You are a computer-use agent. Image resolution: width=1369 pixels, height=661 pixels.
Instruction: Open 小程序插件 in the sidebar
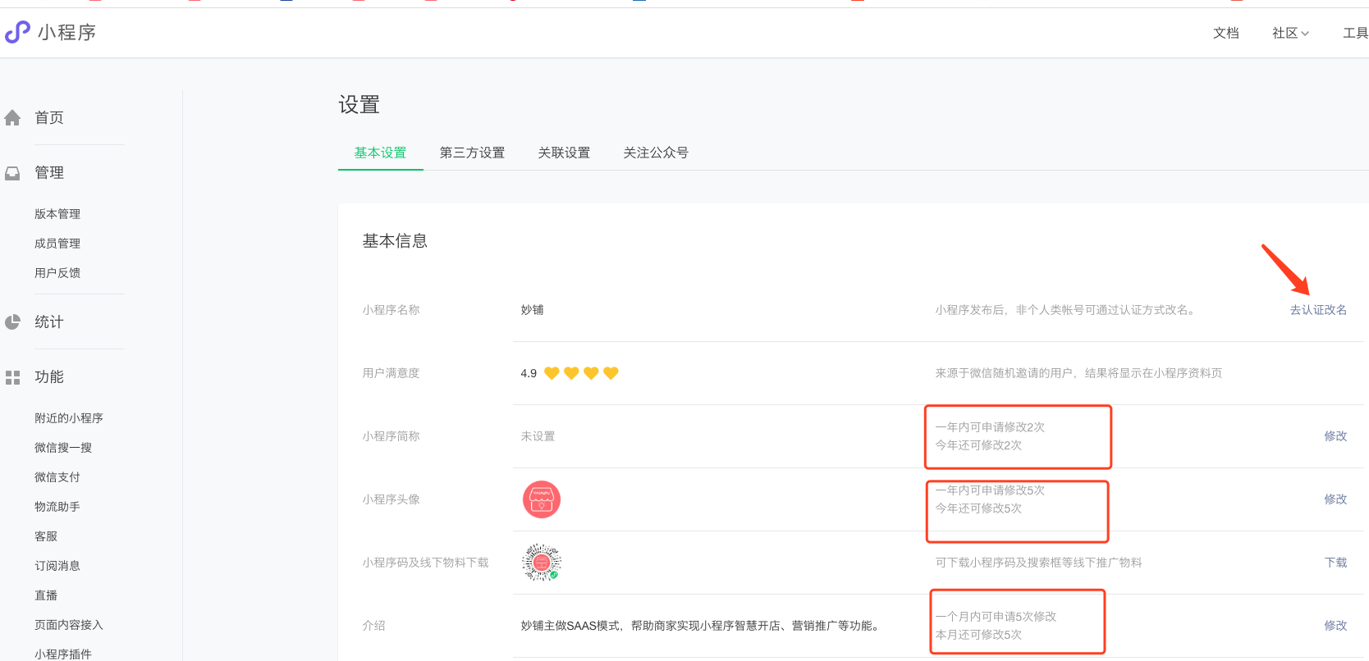[x=63, y=654]
